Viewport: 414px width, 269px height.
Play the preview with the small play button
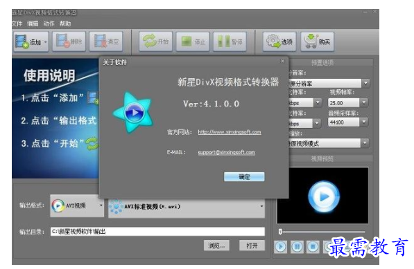[x=280, y=247]
